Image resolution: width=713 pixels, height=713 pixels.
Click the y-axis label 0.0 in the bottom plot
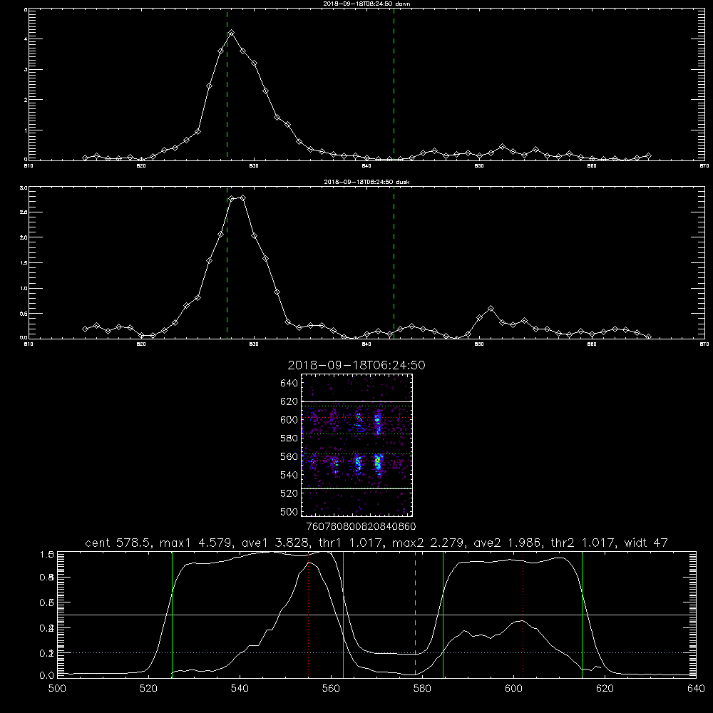[x=47, y=676]
